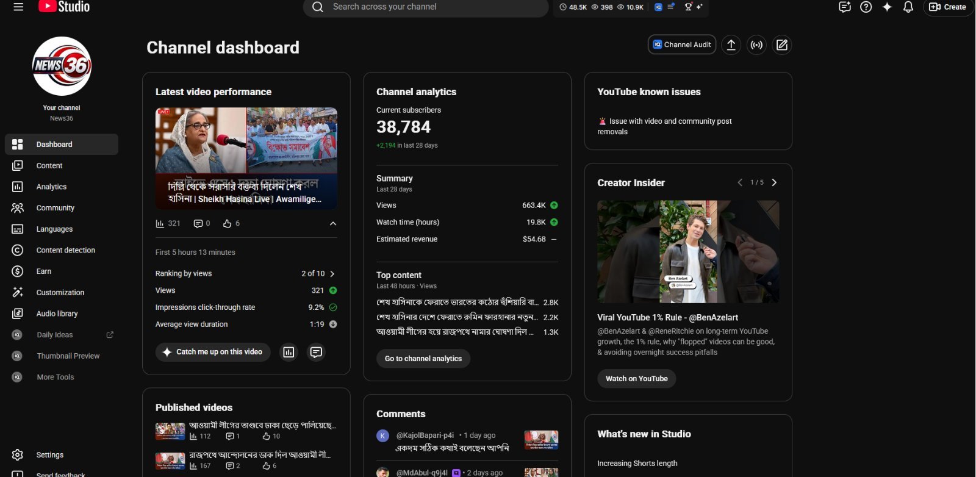Click the watch-time clock stat 48.5K
Image resolution: width=976 pixels, height=477 pixels.
[x=573, y=7]
